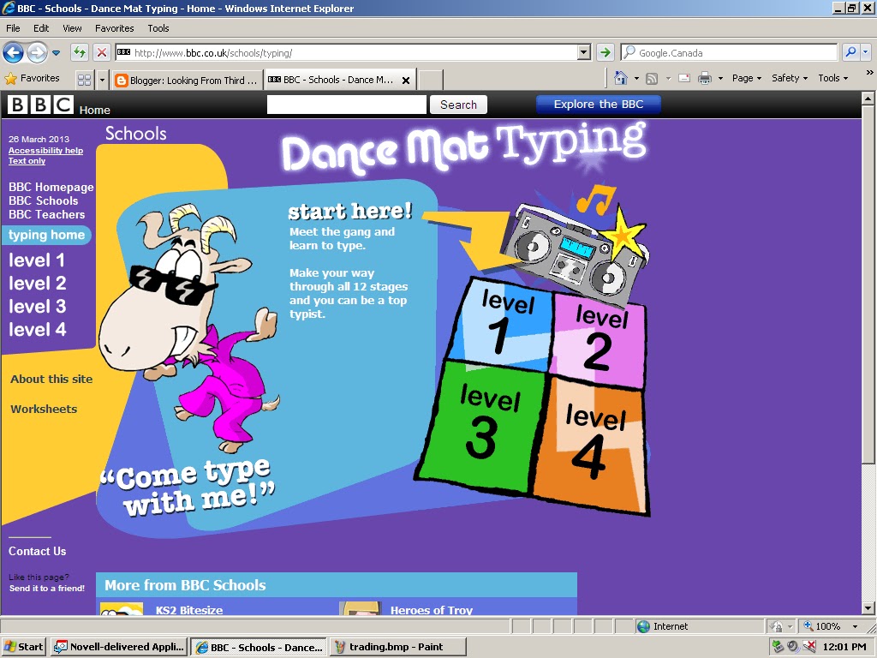
Task: Open About this site link
Action: 51,379
